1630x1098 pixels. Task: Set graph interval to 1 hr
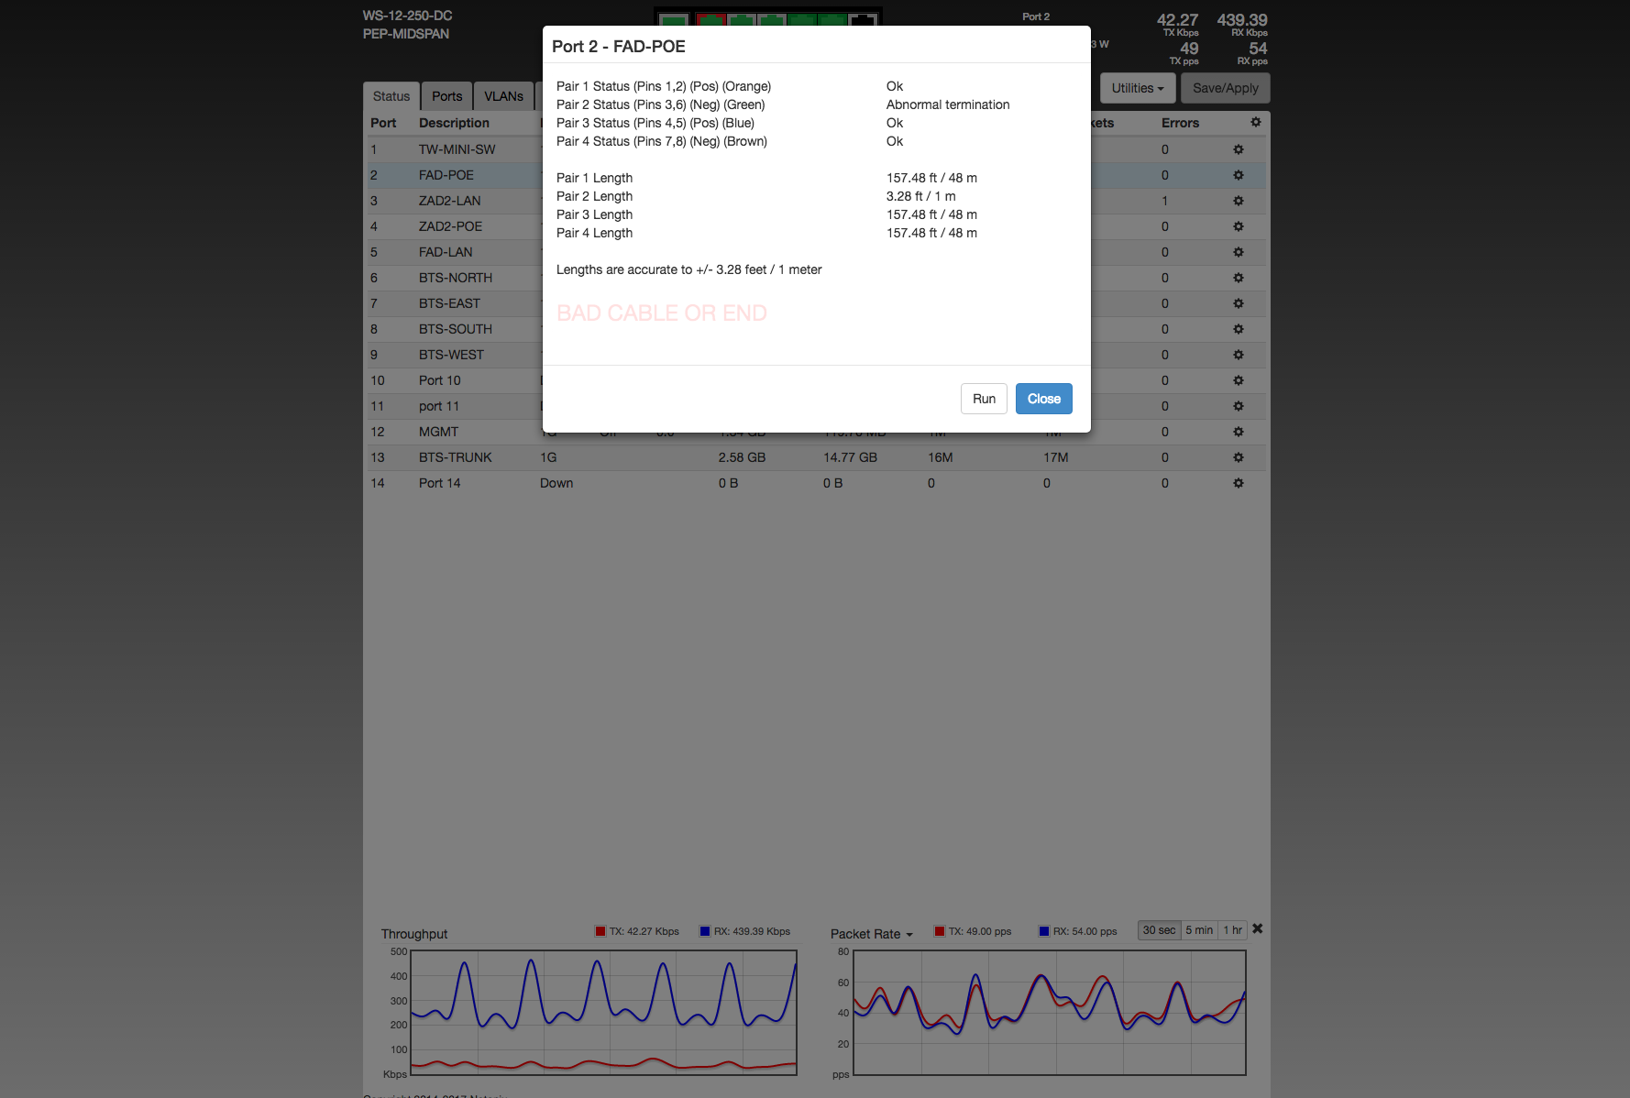coord(1232,930)
